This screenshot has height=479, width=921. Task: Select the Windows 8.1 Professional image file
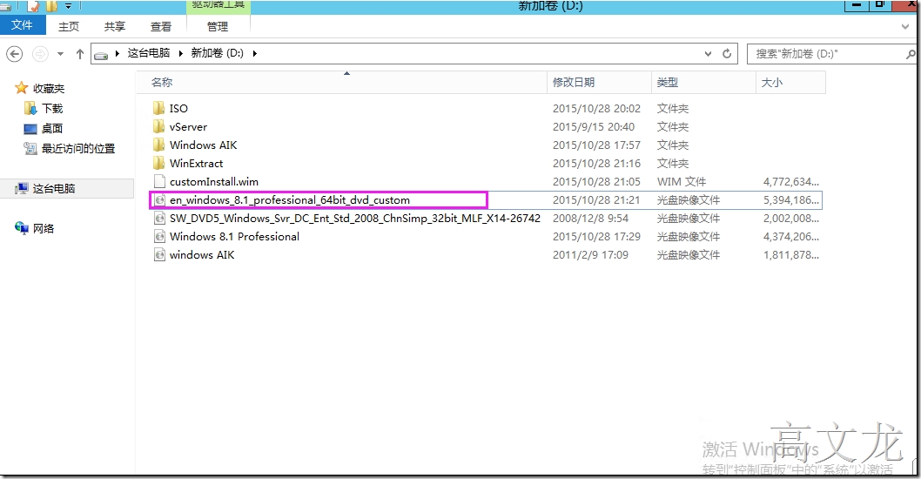point(234,236)
